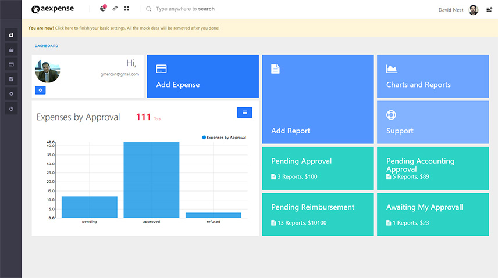Click the dashboard icon in left sidebar
498x278 pixels.
point(12,35)
